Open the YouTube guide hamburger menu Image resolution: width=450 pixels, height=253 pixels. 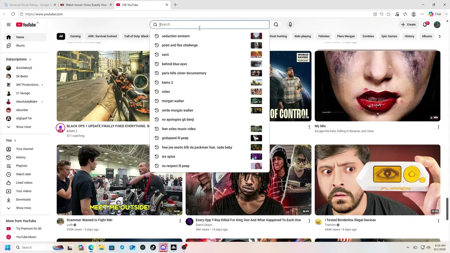click(x=8, y=25)
